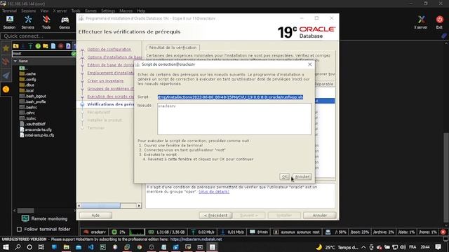Launch the X server icon
449x252 pixels.
click(421, 22)
